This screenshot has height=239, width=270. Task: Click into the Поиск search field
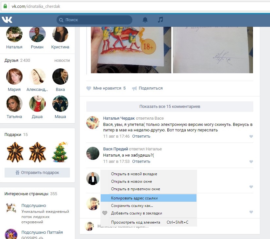click(96, 20)
